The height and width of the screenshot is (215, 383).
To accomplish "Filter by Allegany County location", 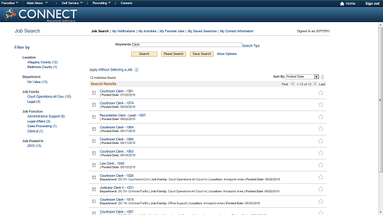I will coord(42,62).
